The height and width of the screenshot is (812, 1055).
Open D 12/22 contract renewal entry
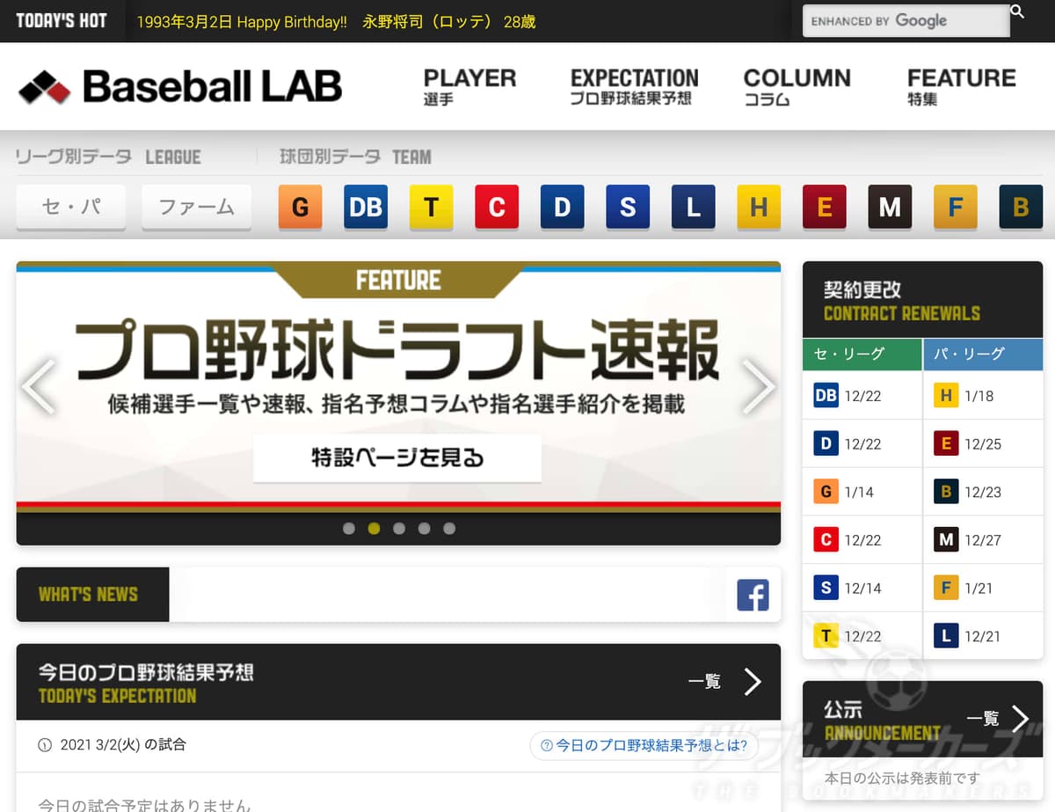[862, 443]
